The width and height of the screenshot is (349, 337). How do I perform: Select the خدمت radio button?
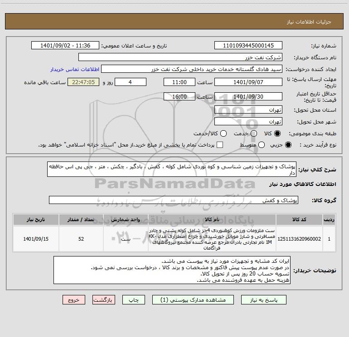click(x=254, y=133)
